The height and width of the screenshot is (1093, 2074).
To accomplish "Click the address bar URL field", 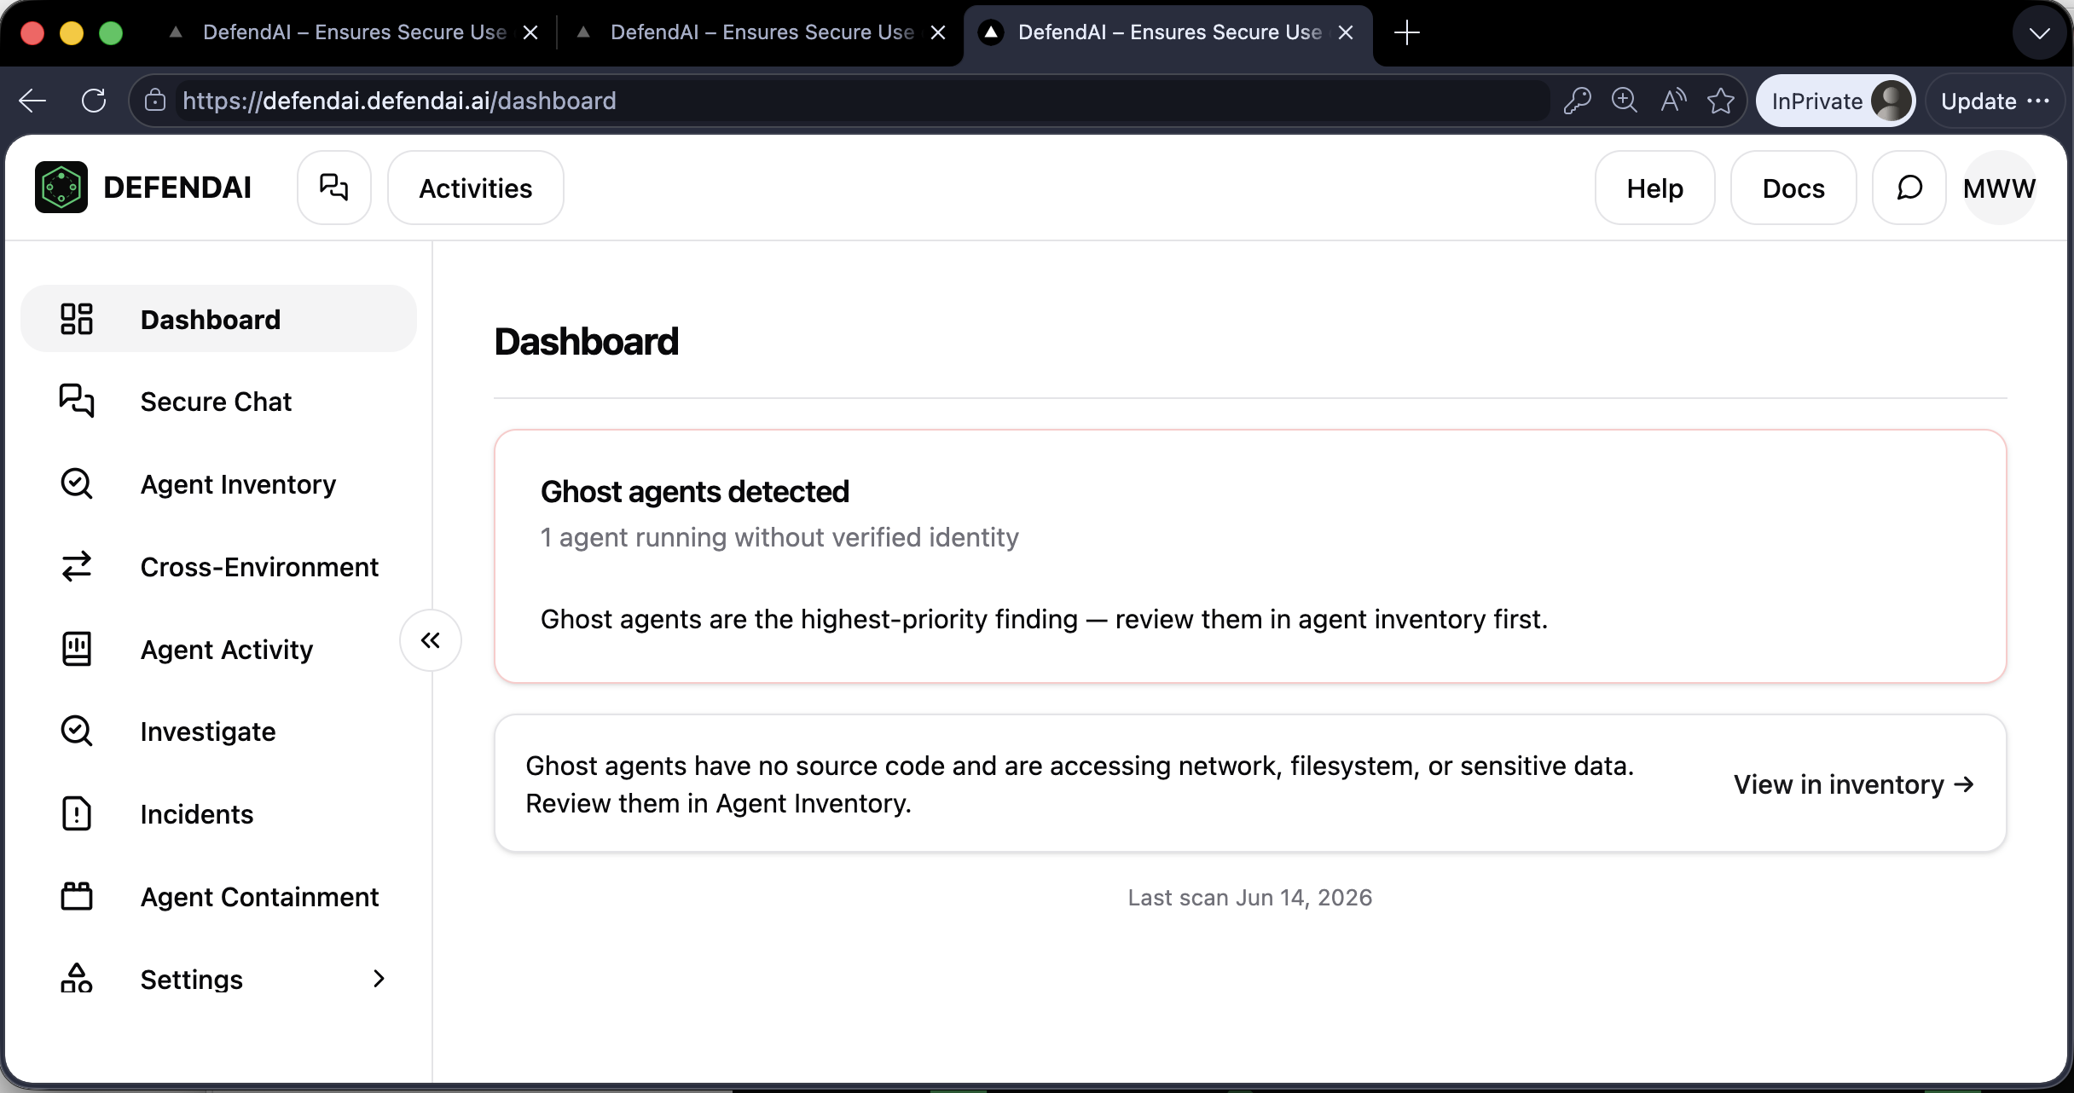I will coord(861,101).
